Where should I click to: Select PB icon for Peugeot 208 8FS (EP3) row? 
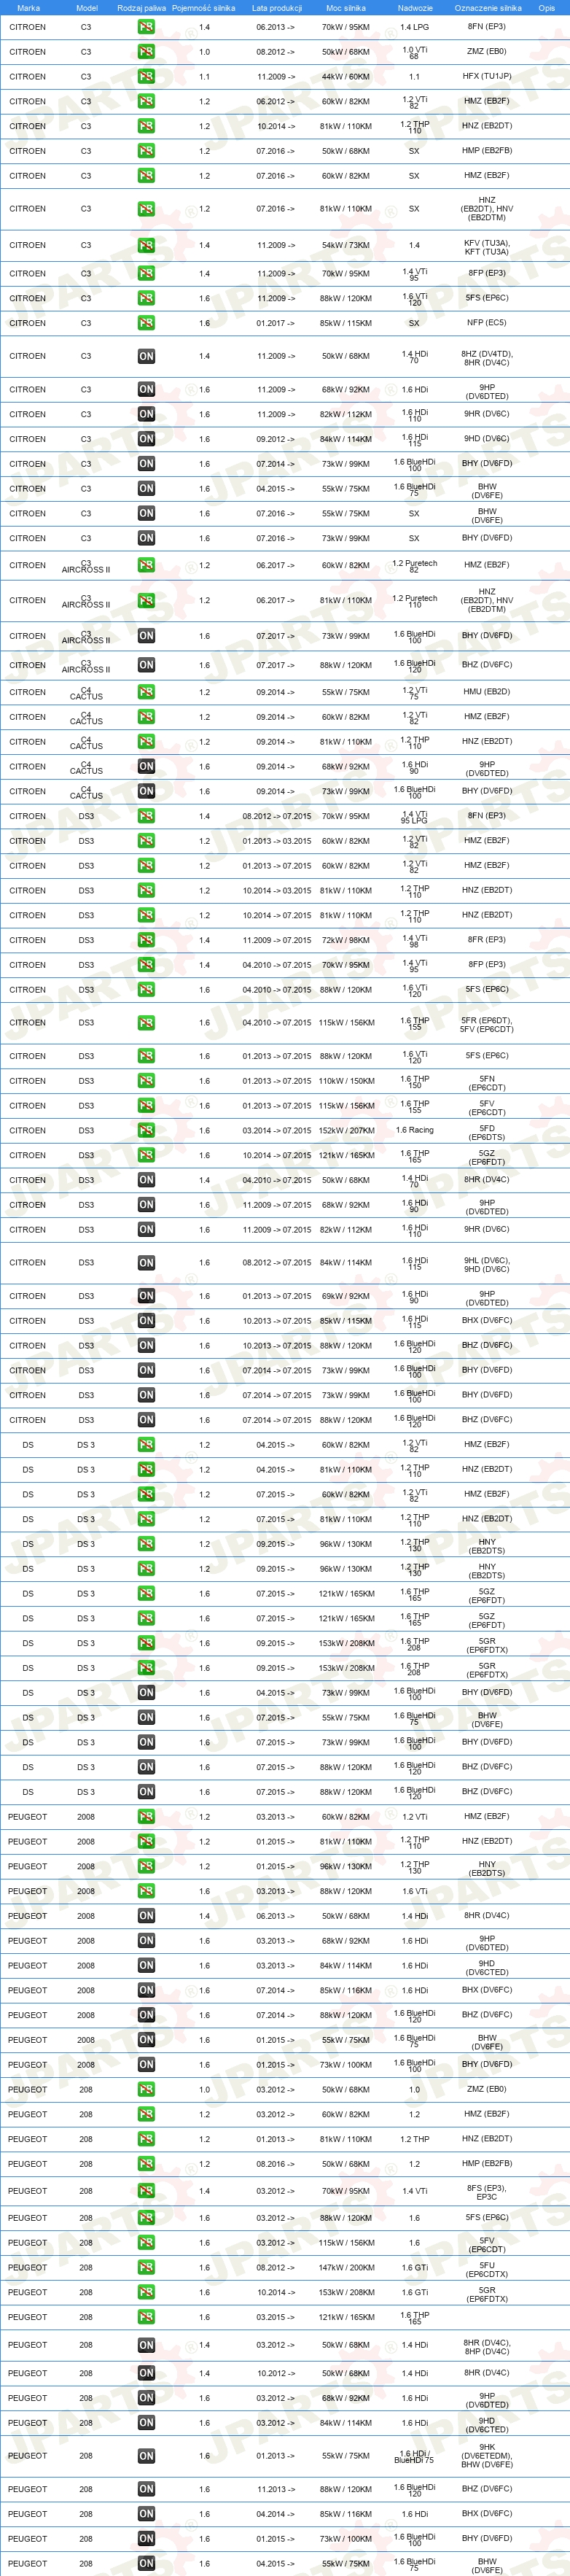coord(146,2191)
